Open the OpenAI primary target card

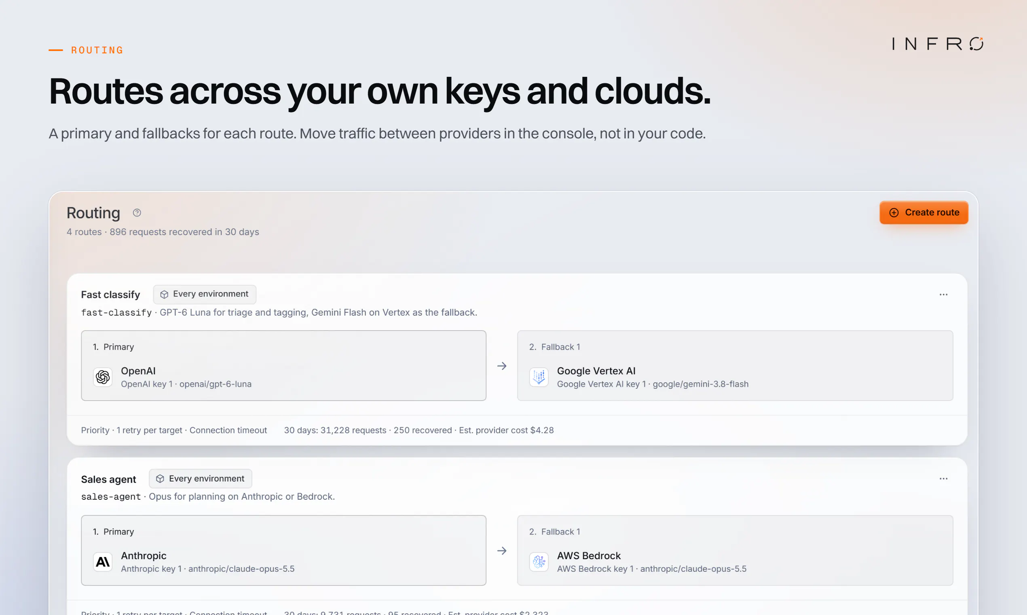coord(284,365)
